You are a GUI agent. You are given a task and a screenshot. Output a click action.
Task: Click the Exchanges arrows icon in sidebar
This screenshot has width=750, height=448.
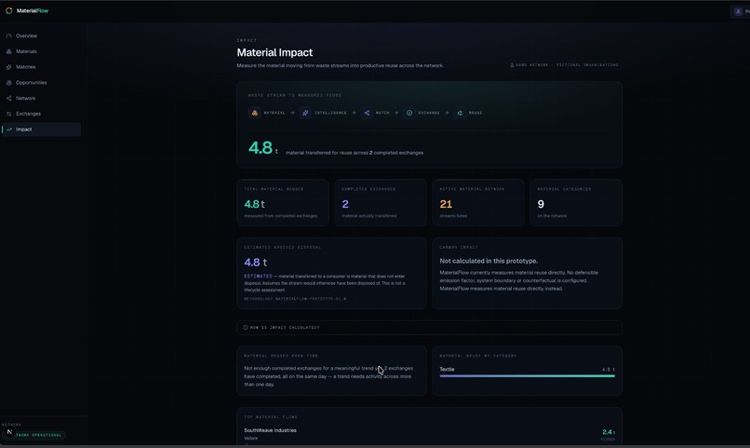[x=8, y=114]
